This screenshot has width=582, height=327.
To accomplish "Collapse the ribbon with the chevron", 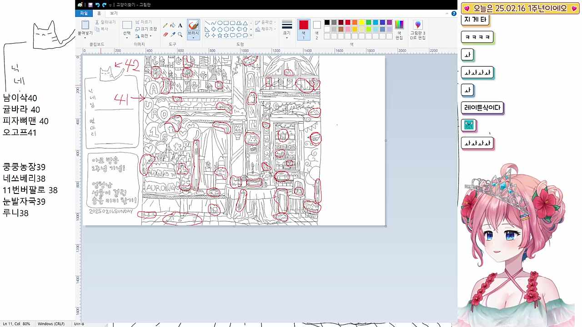I will [447, 14].
